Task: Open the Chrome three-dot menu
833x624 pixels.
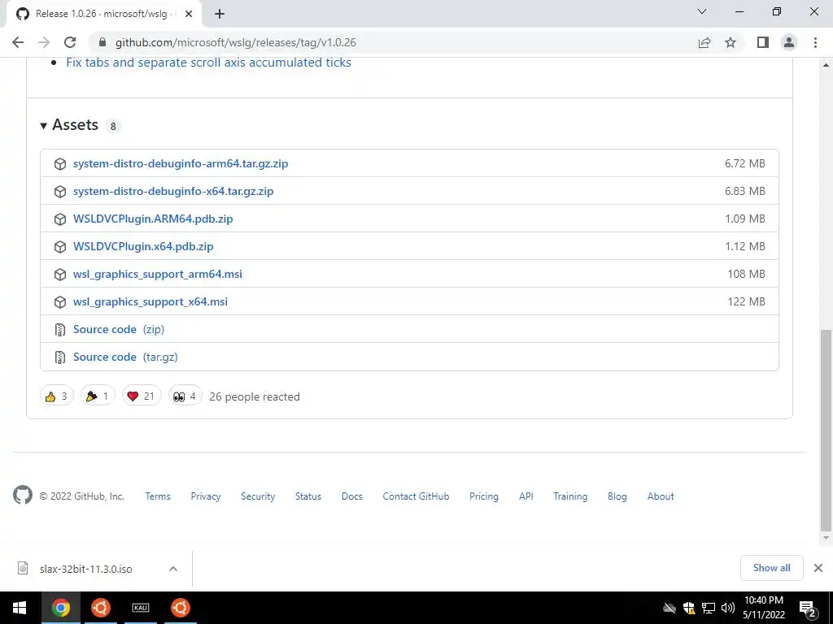Action: click(x=815, y=42)
